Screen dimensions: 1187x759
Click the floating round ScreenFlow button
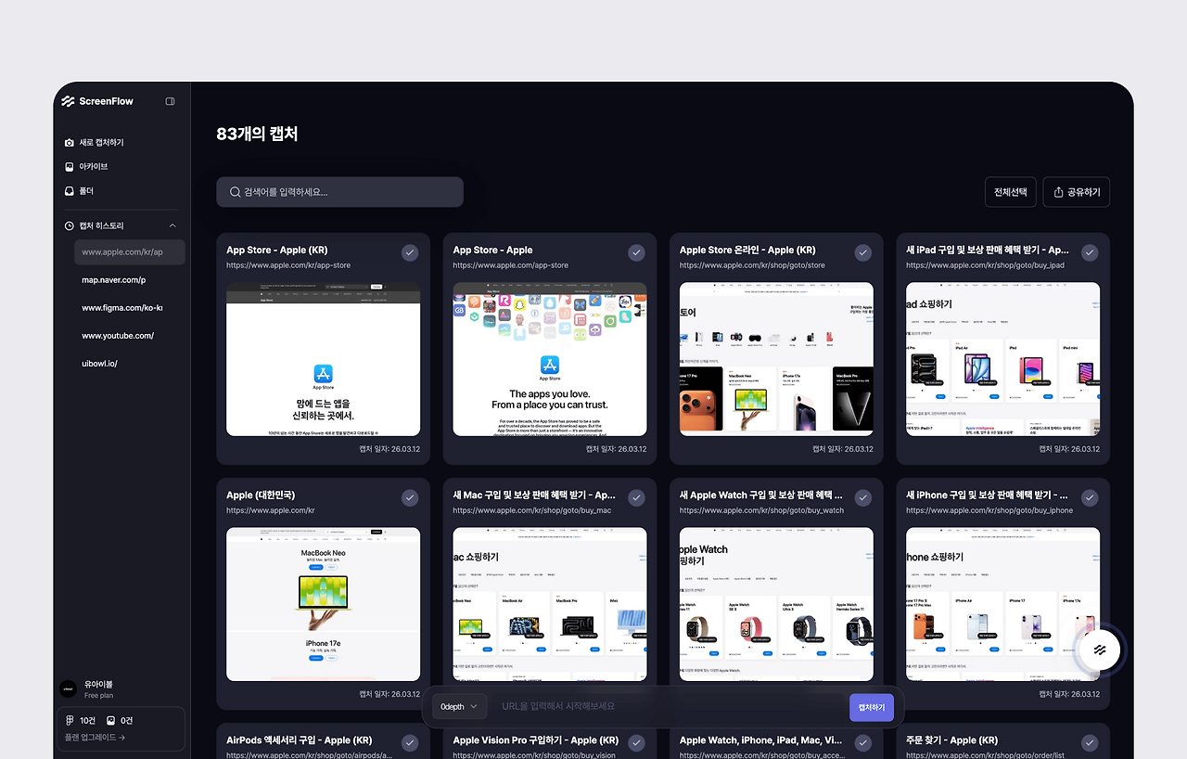click(1100, 650)
